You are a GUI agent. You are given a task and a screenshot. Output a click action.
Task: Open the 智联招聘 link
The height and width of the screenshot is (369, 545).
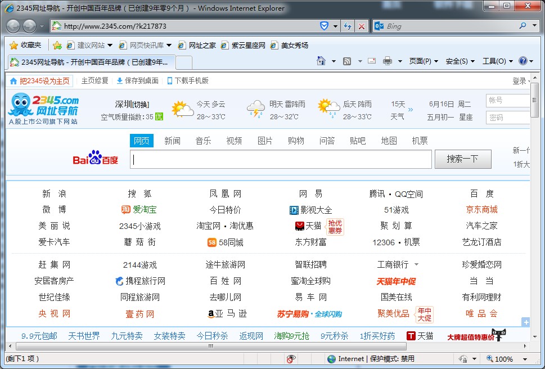310,264
